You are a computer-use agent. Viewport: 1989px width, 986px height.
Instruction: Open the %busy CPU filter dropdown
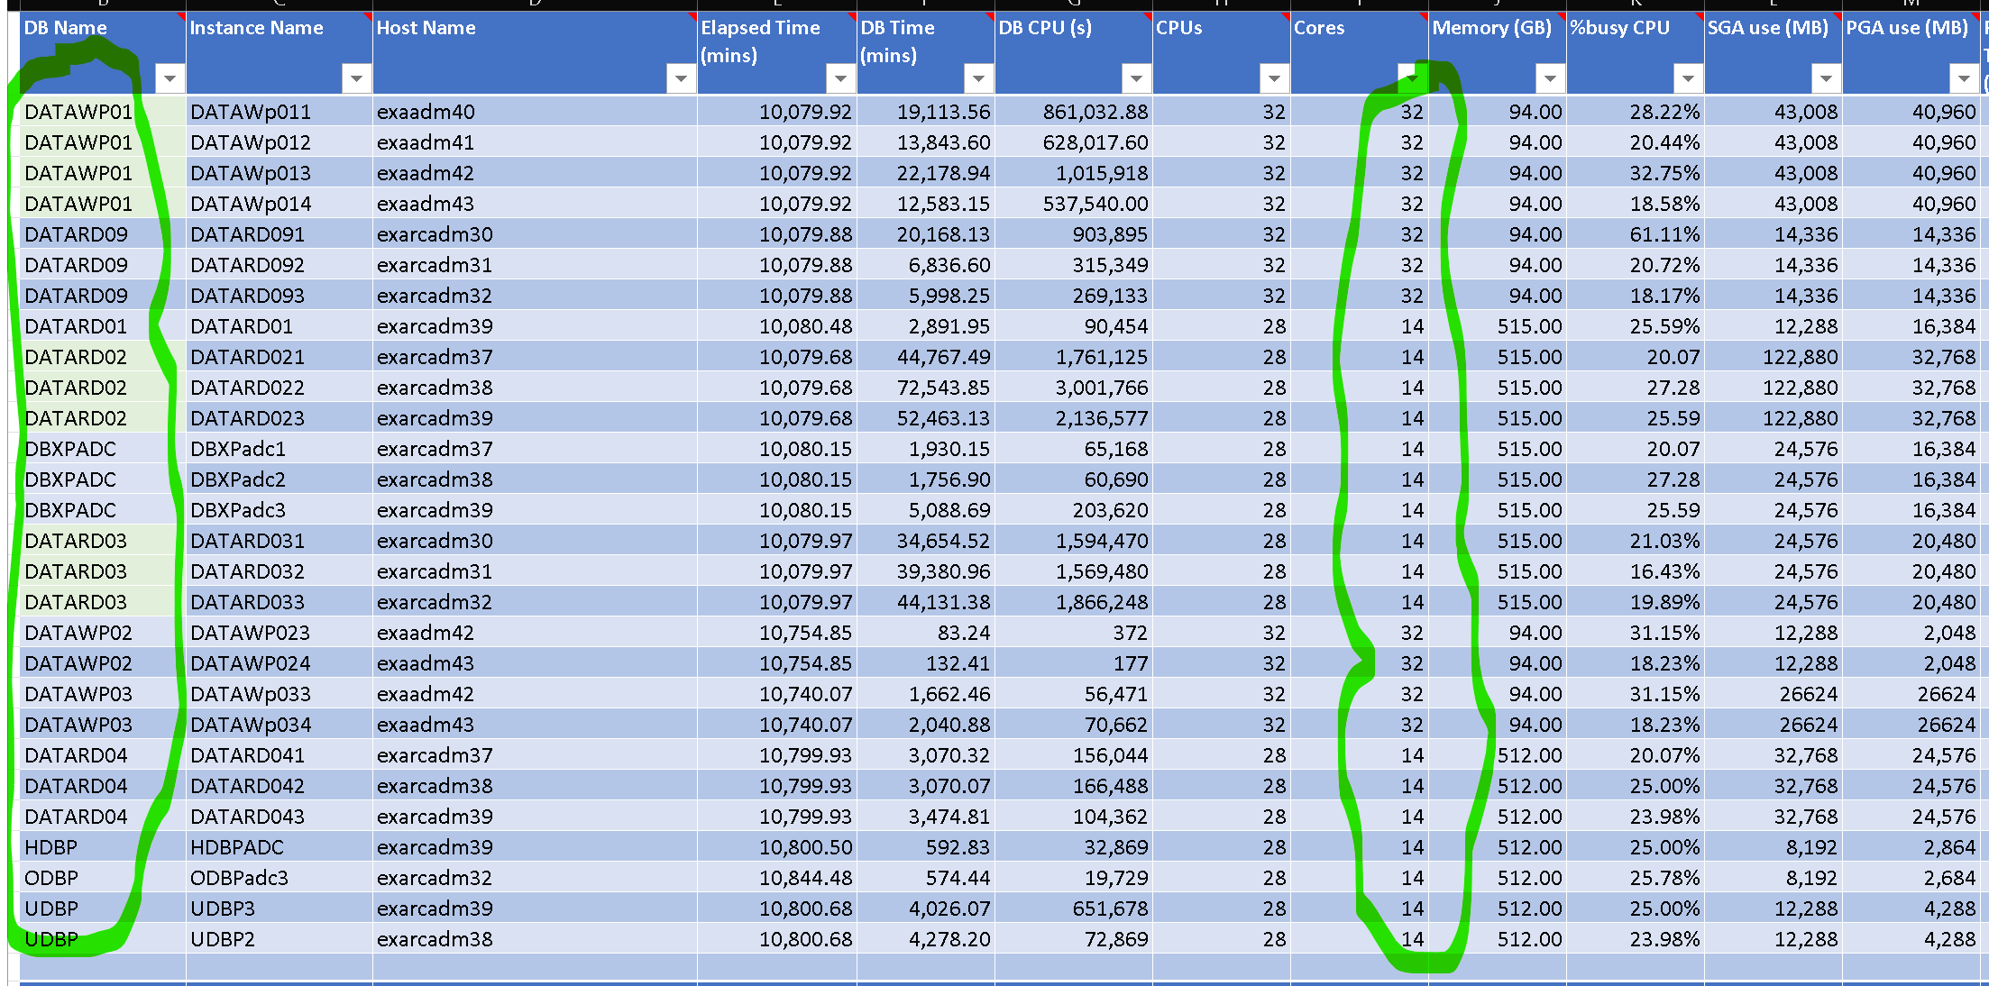point(1688,78)
